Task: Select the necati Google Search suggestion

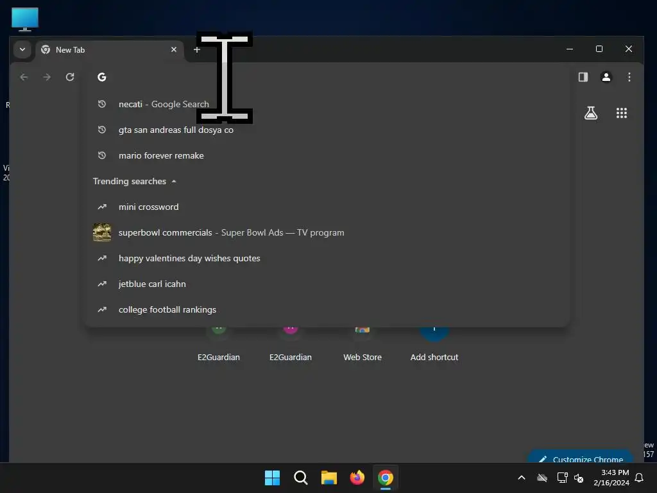Action: tap(327, 104)
